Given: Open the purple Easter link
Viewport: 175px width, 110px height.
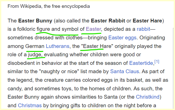Looking at the screenshot, I should click(x=94, y=29).
